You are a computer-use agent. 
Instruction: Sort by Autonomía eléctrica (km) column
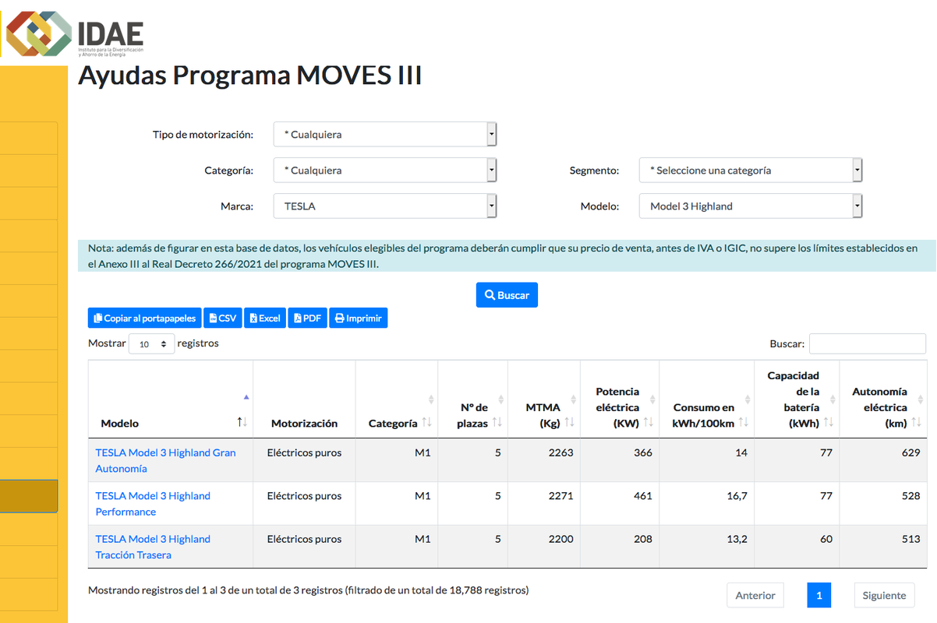point(883,399)
